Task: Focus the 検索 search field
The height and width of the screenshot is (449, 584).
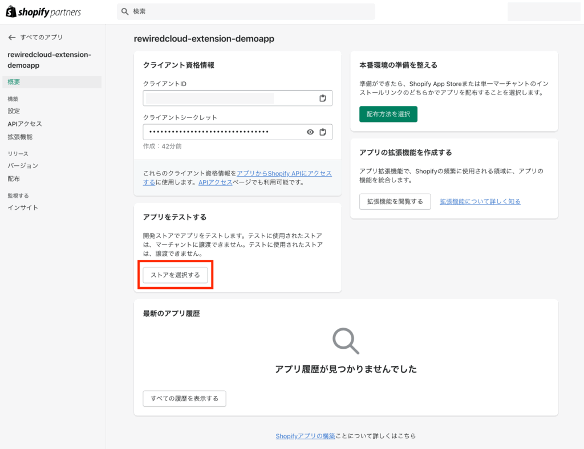Action: point(246,11)
